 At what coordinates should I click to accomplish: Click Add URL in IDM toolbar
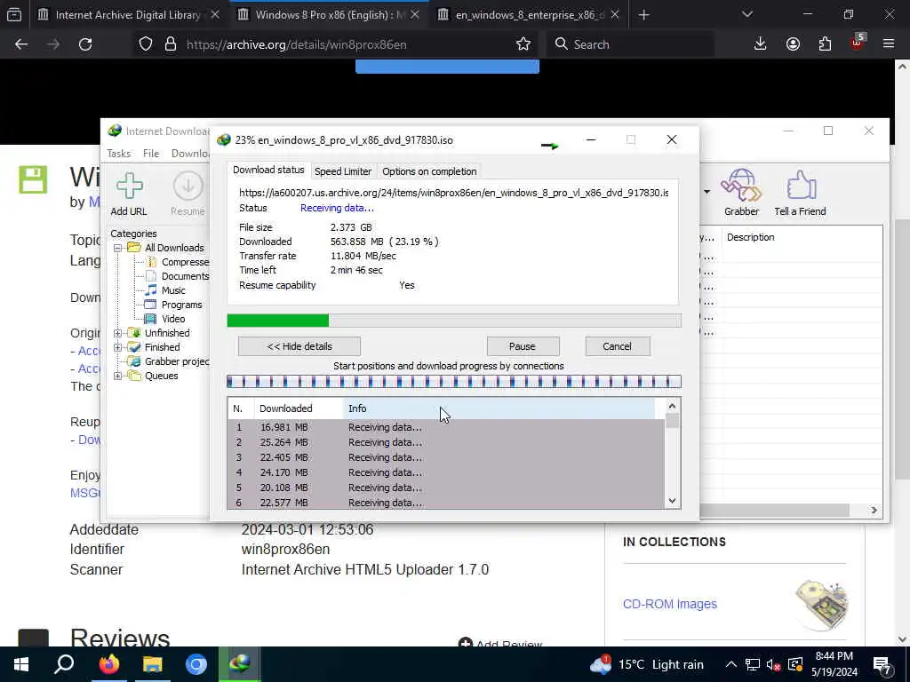(x=129, y=194)
